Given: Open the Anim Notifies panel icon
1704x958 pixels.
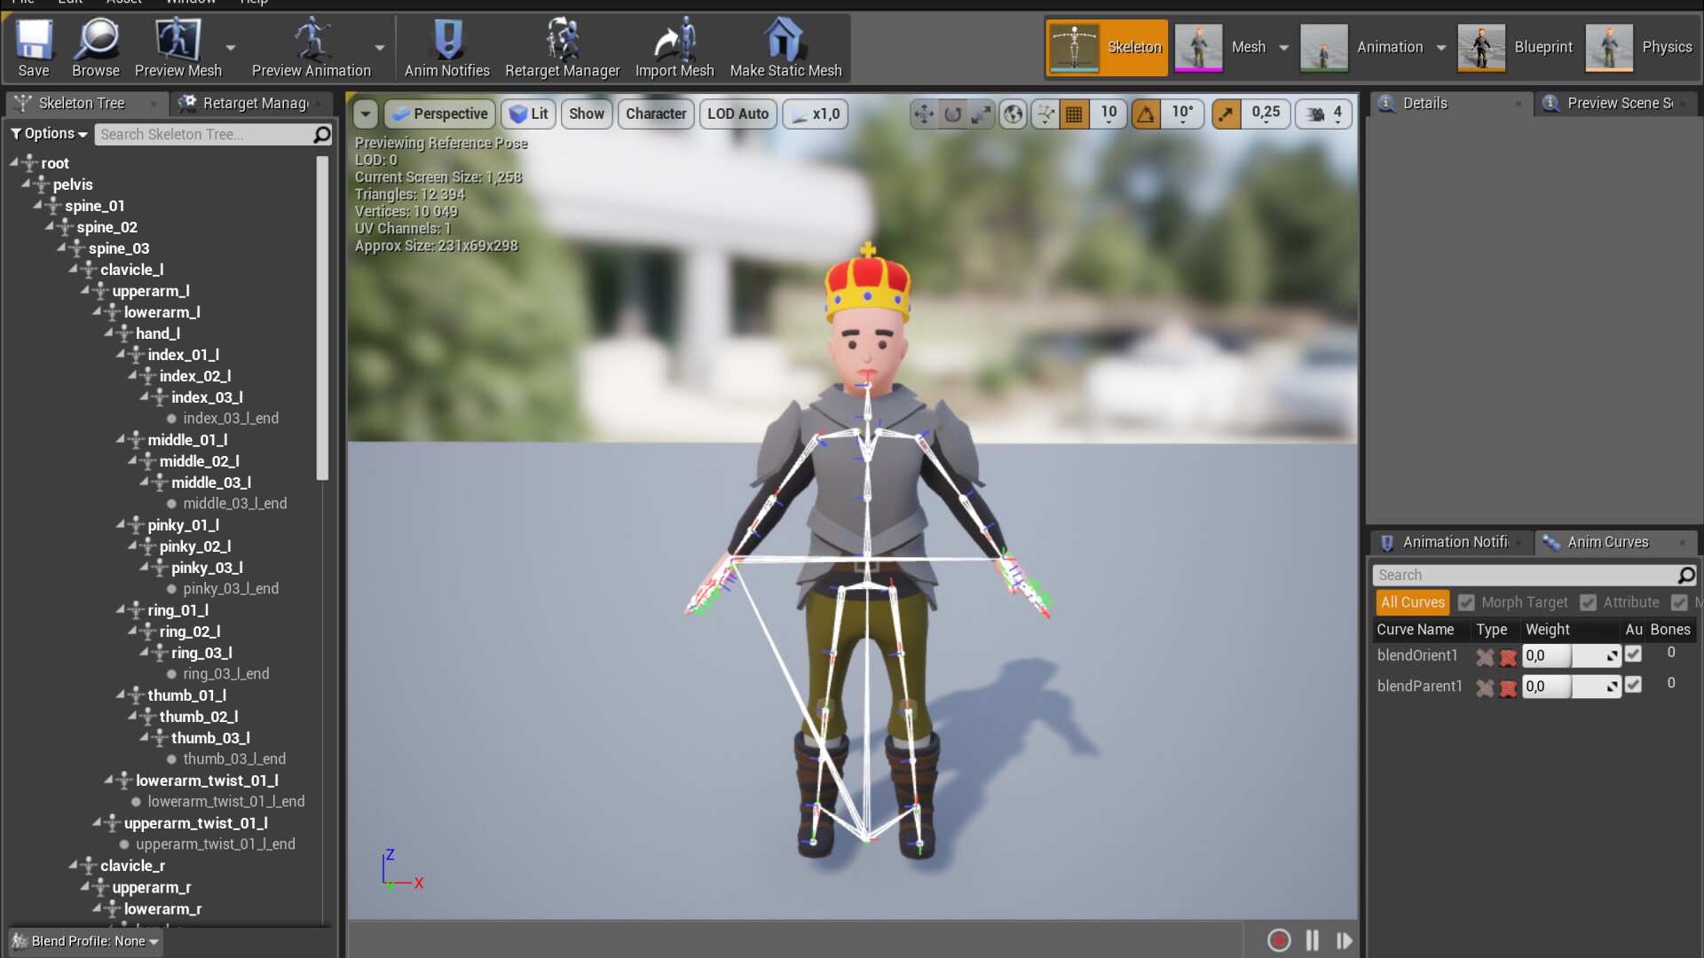Looking at the screenshot, I should [446, 40].
